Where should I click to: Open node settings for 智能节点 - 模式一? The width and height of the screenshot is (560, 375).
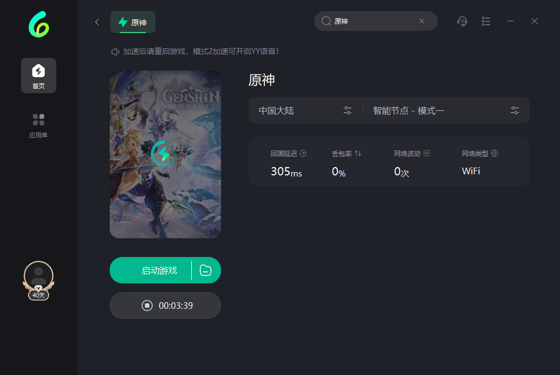(515, 110)
